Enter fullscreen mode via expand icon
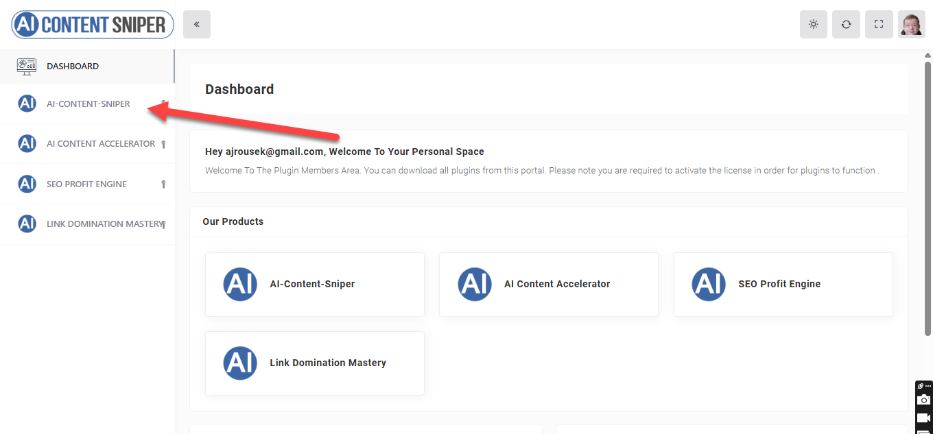The image size is (933, 434). point(879,25)
